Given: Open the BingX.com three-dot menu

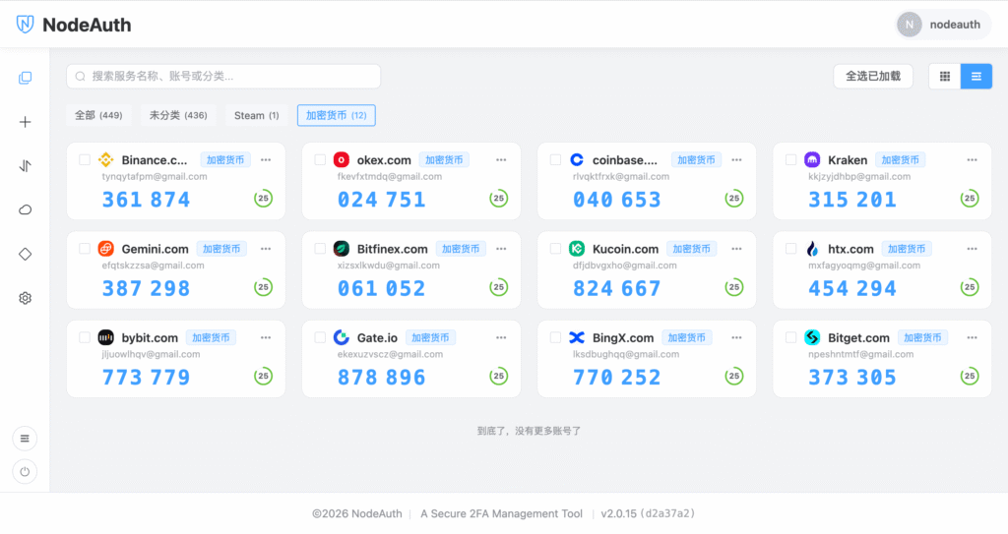Looking at the screenshot, I should pos(736,337).
